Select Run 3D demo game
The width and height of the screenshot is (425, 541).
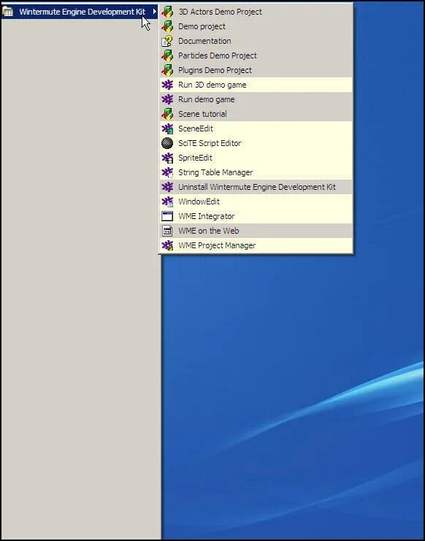click(x=256, y=85)
